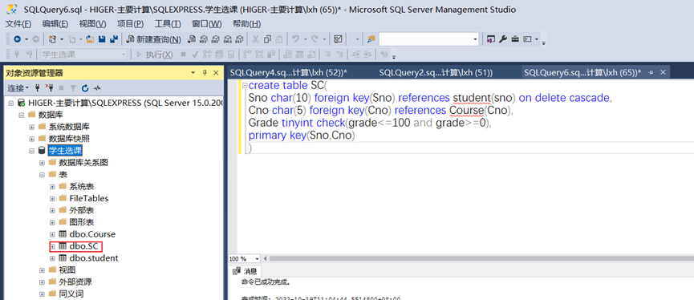Viewport: 694px width, 300px height.
Task: Refresh Object Explorer with the circular arrow icon
Action: 85,88
